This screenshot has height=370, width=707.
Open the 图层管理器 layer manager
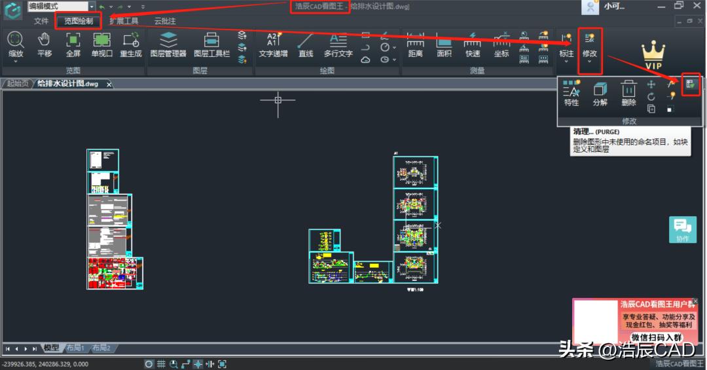[168, 44]
